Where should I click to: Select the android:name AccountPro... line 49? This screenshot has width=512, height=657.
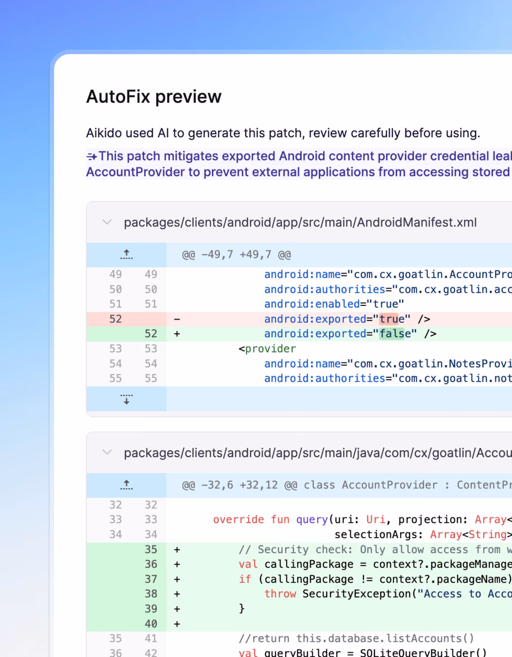(388, 275)
